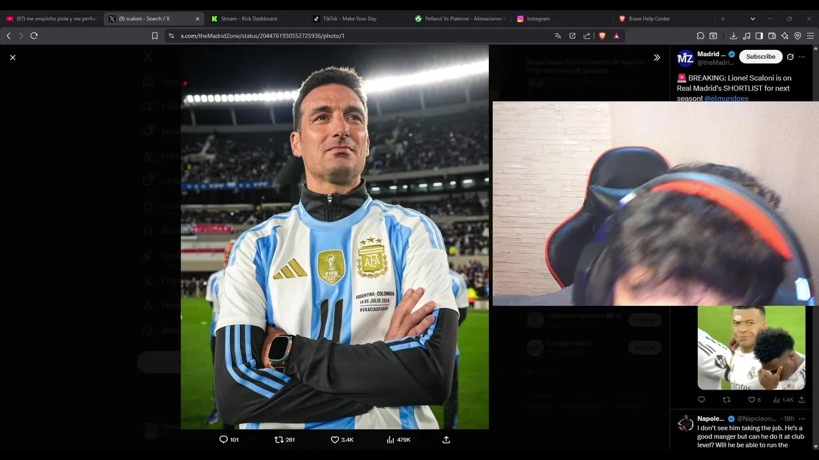
Task: Open Brave Shields lion icon
Action: click(602, 36)
